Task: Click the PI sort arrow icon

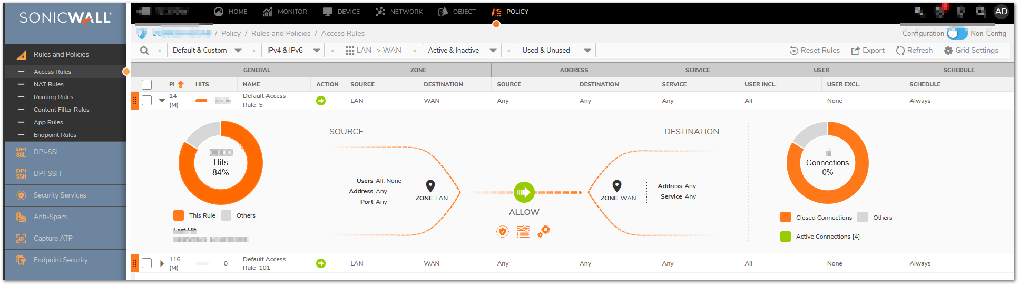Action: (x=181, y=84)
